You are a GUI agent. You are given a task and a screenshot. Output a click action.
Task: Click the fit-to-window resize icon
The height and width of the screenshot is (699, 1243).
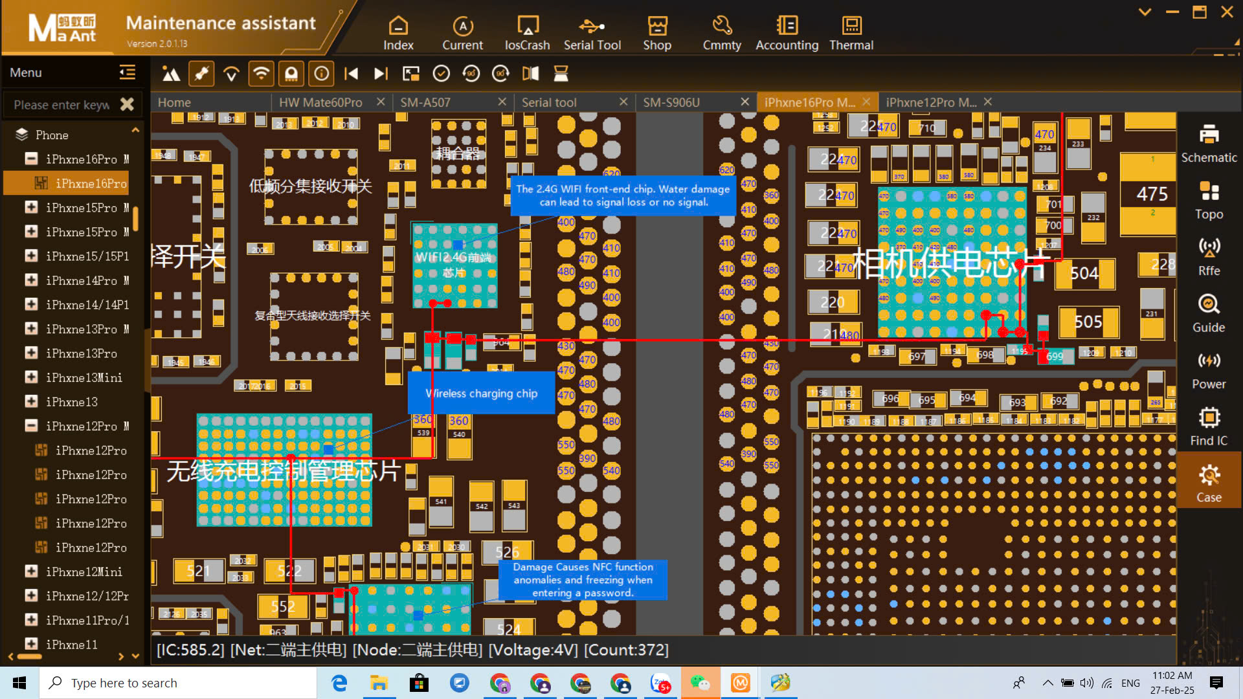click(411, 74)
